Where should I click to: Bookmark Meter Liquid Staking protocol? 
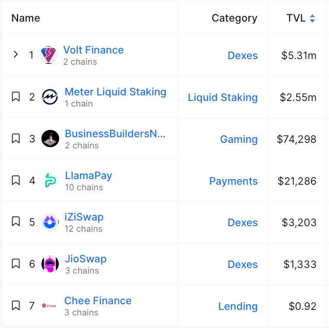tap(16, 97)
